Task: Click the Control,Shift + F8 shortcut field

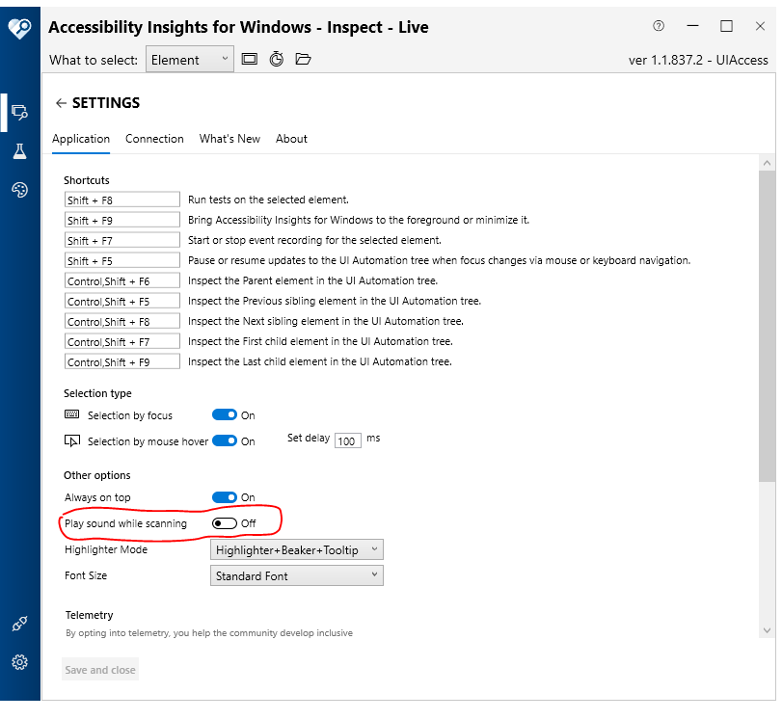Action: pyautogui.click(x=122, y=321)
